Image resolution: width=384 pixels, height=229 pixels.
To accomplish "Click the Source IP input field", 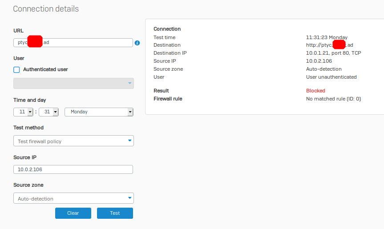I will tap(73, 169).
